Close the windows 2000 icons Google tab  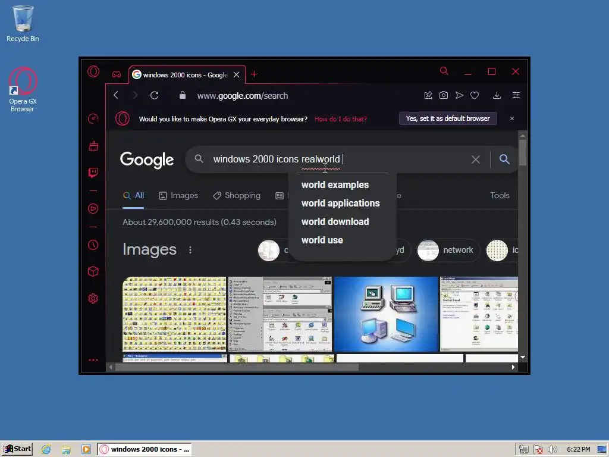236,74
